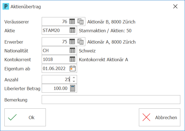Open the Kontokorrent lookup table icon

coord(72,59)
